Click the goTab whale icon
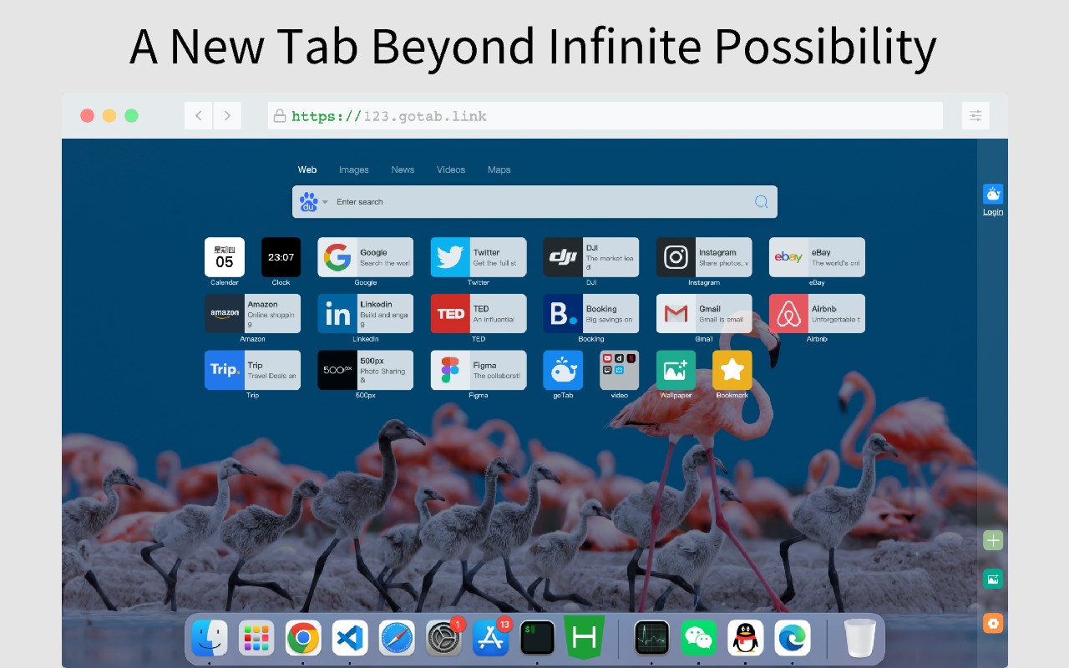Image resolution: width=1069 pixels, height=668 pixels. [563, 370]
